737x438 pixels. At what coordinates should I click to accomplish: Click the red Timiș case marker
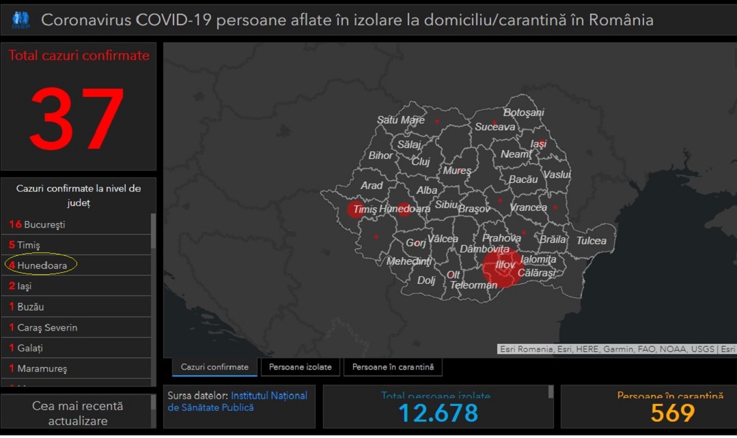point(356,209)
